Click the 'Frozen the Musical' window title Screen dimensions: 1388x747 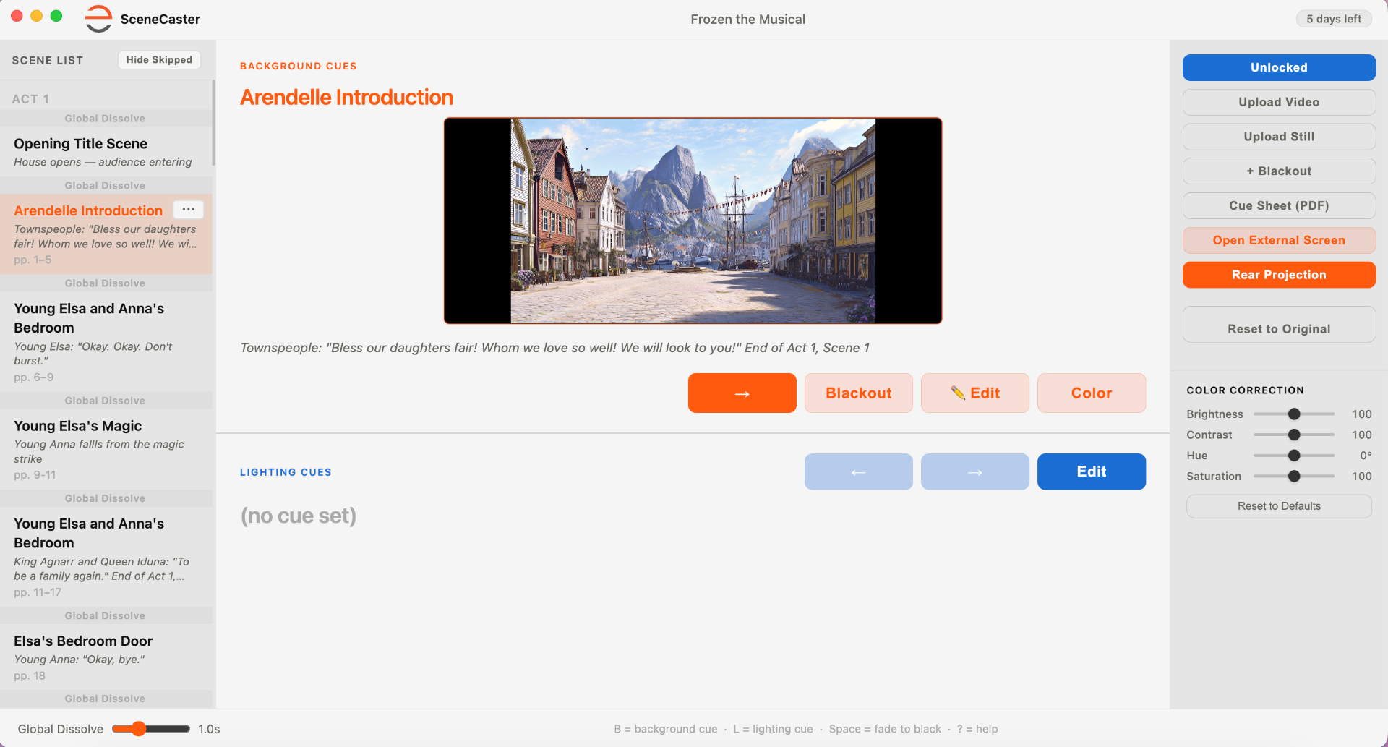coord(747,20)
